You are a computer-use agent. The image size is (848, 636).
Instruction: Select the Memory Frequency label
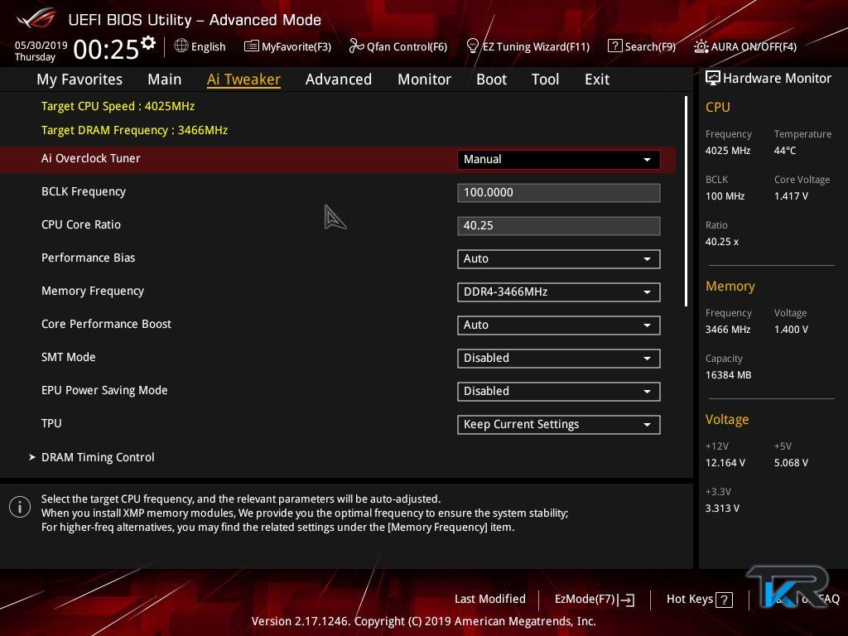click(x=93, y=291)
